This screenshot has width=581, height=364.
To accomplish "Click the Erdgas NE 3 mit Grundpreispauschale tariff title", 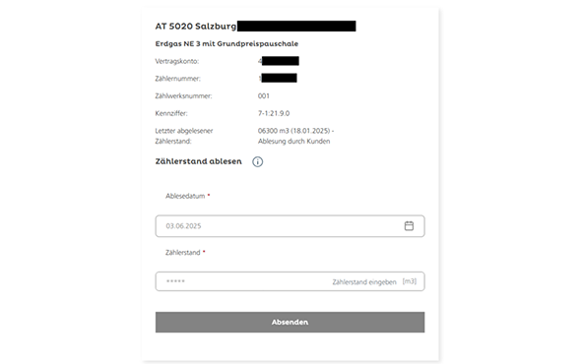I will point(226,43).
